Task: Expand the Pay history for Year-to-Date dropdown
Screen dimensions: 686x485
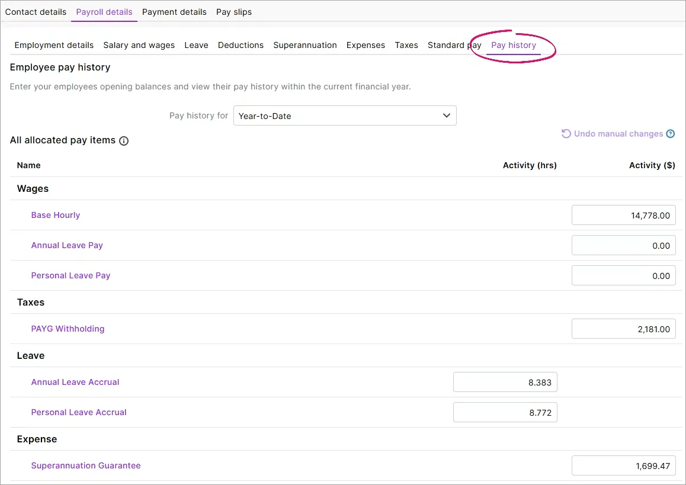Action: pyautogui.click(x=345, y=115)
